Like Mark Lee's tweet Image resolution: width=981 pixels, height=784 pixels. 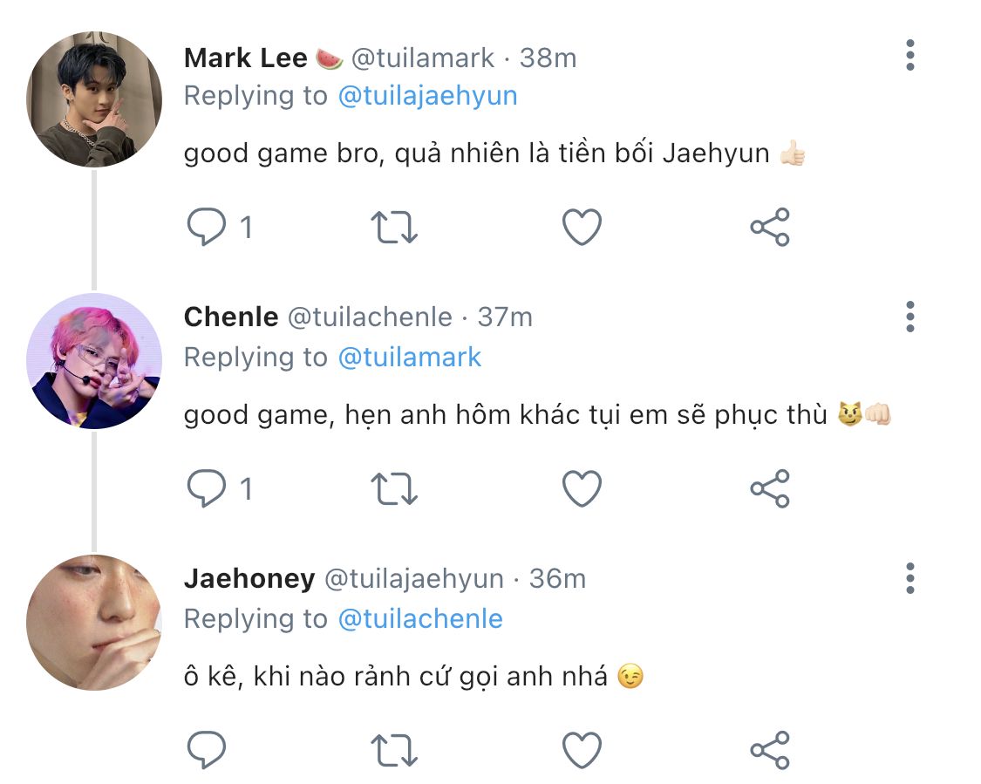(x=582, y=227)
